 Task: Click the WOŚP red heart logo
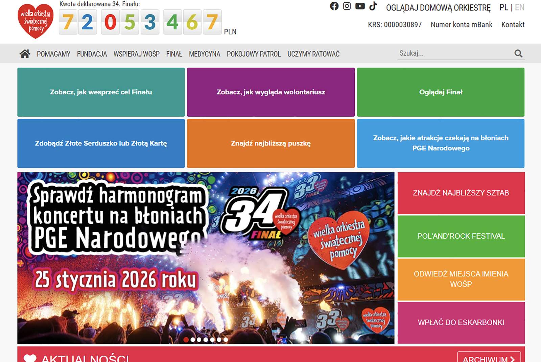pos(36,21)
